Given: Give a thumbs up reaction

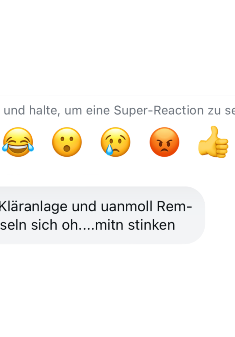Looking at the screenshot, I should coord(213,142).
